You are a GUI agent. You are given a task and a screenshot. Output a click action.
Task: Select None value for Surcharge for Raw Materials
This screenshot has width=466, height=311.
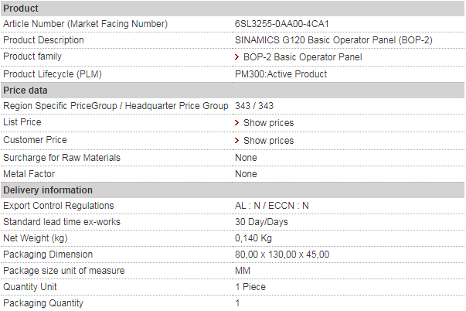click(x=246, y=158)
